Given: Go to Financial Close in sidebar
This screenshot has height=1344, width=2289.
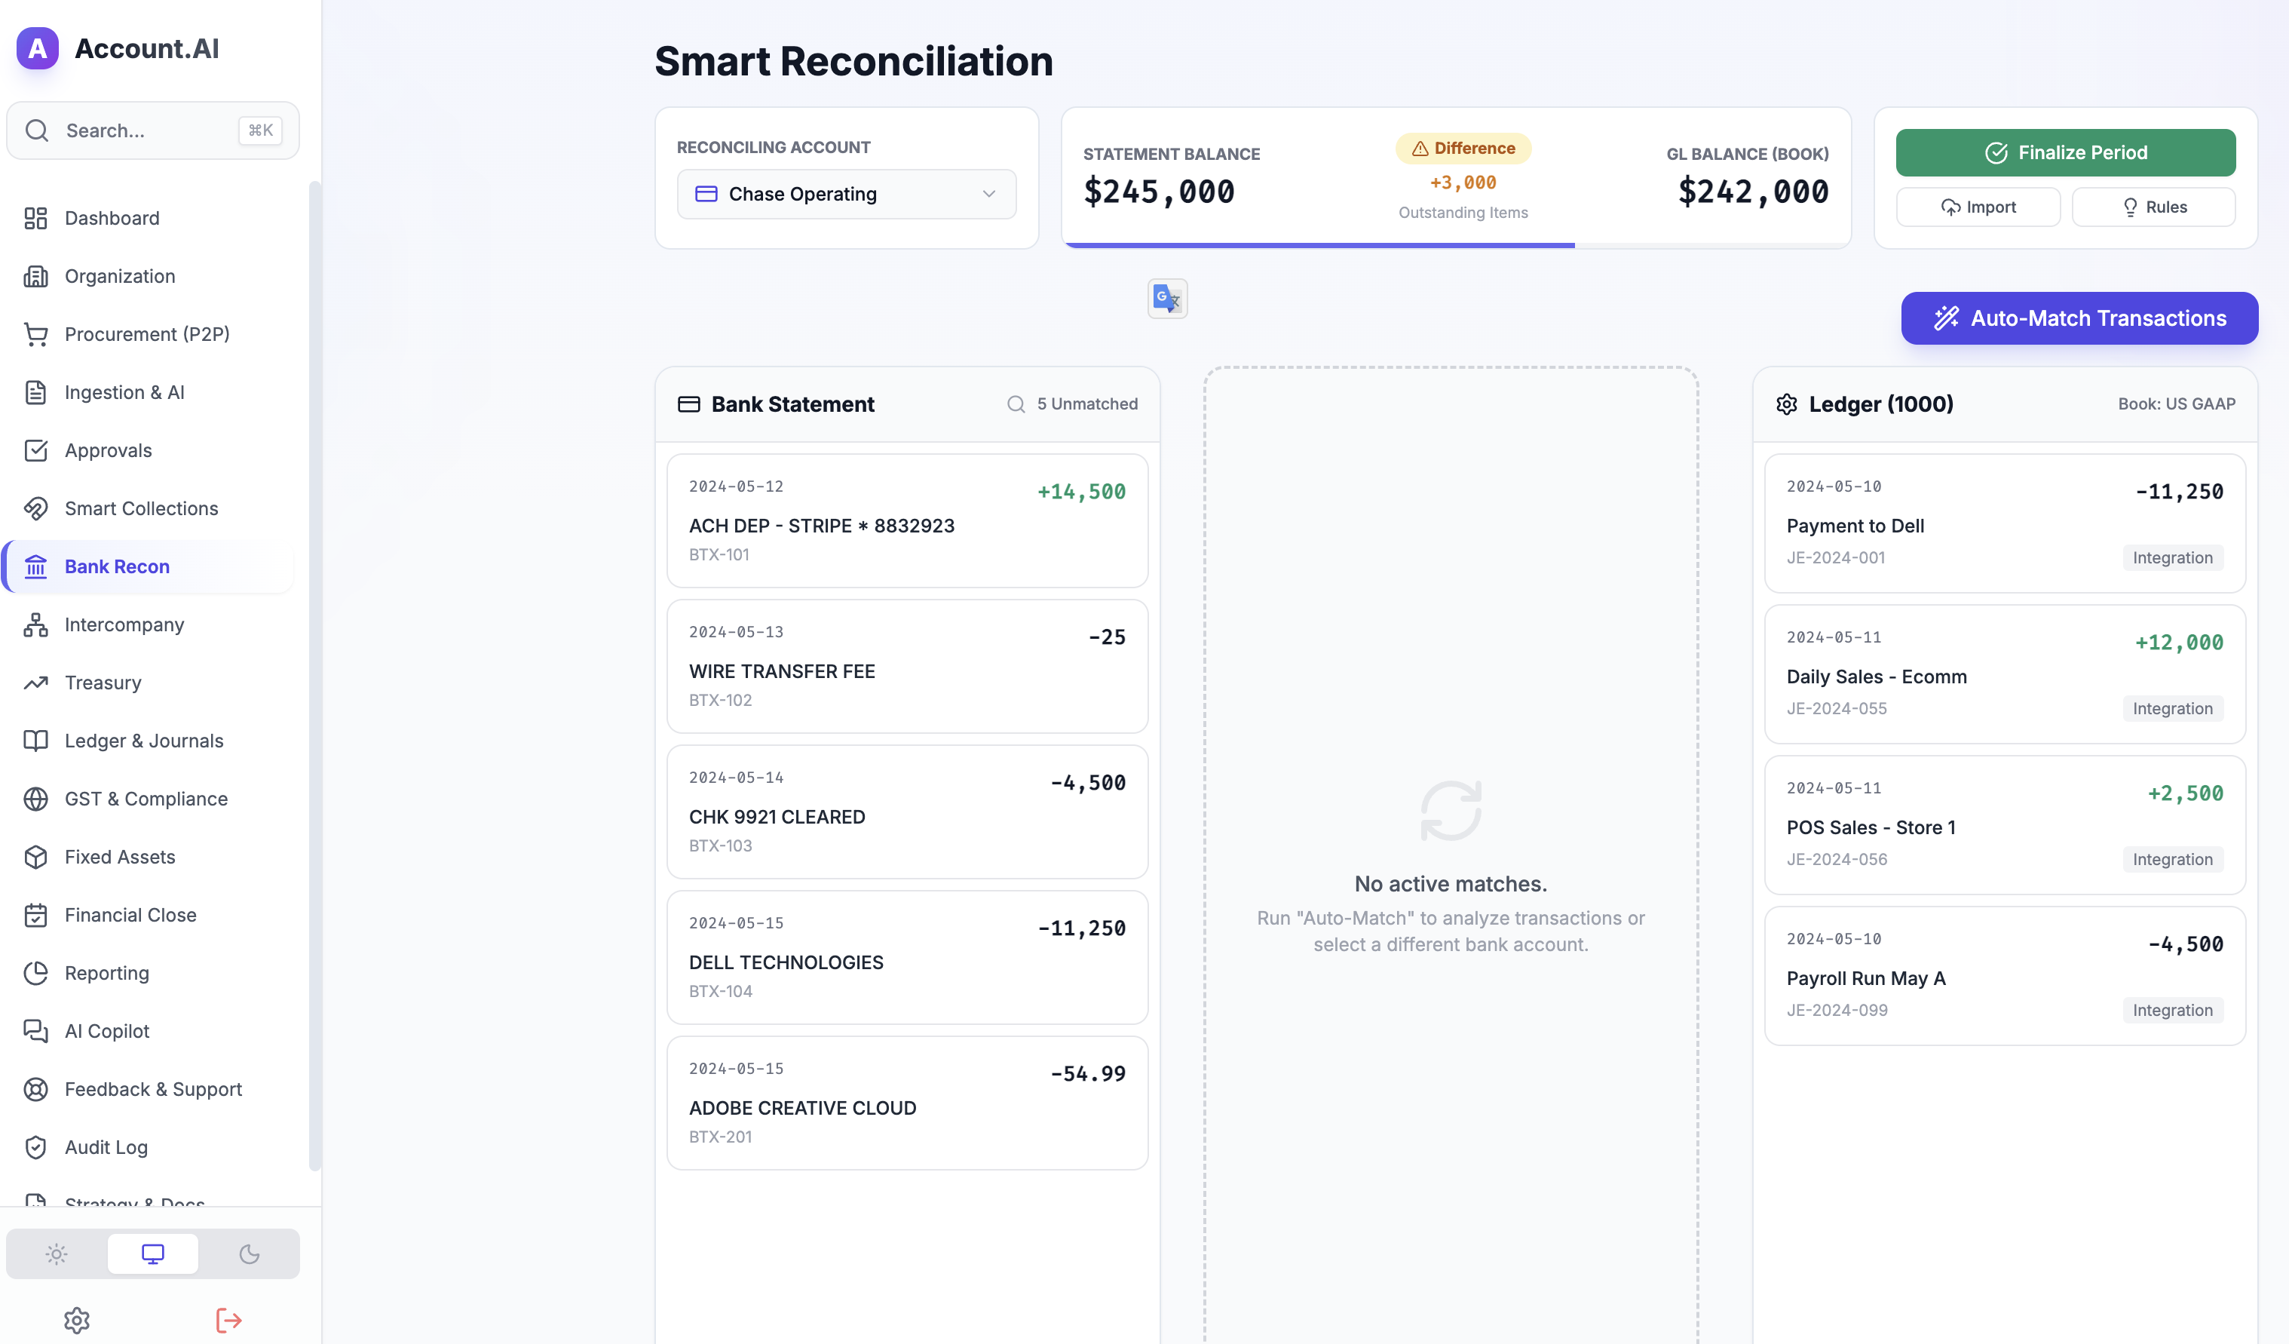Looking at the screenshot, I should [130, 915].
